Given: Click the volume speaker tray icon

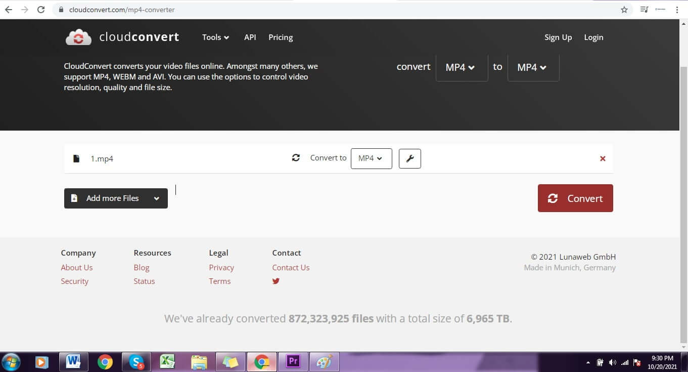Looking at the screenshot, I should point(613,362).
